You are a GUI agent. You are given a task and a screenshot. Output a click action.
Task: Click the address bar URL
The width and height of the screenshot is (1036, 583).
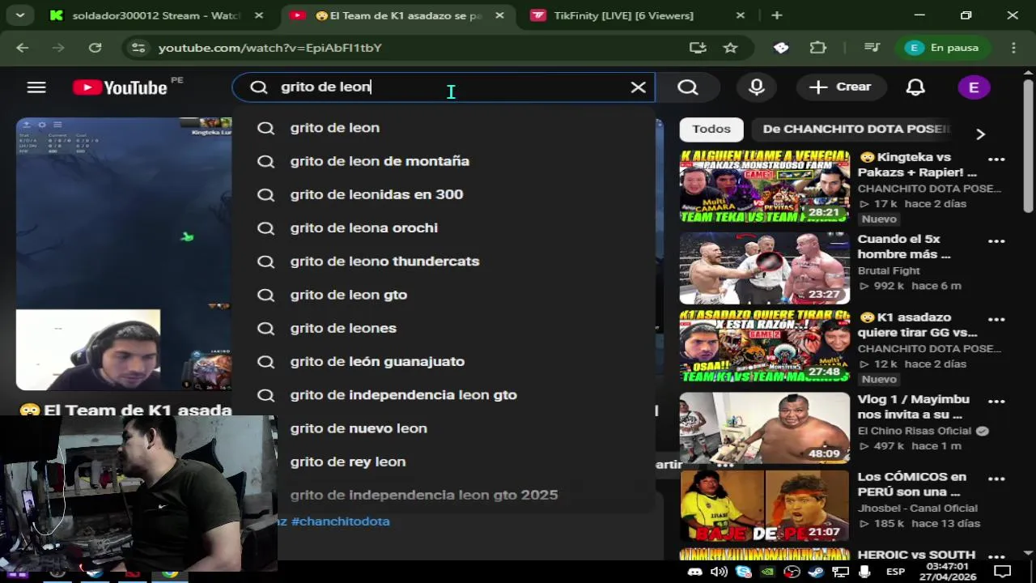[270, 48]
